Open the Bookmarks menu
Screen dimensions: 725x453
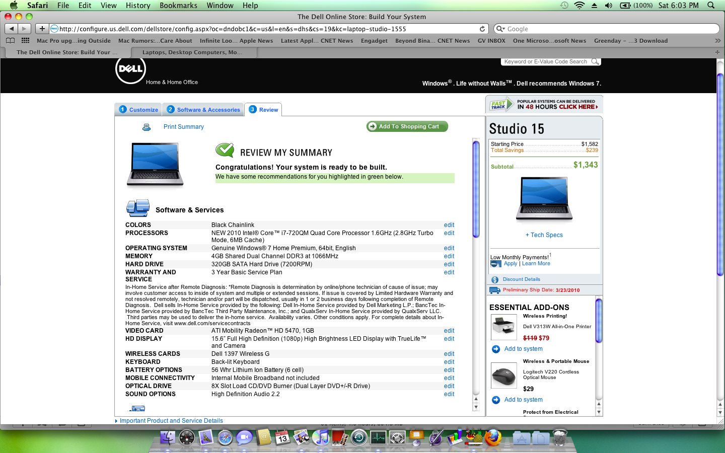(178, 5)
